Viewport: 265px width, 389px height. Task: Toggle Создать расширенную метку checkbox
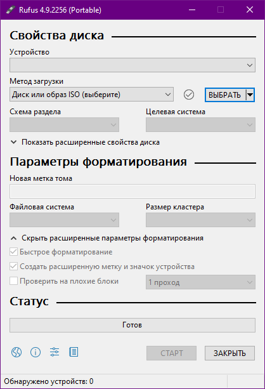(14, 267)
